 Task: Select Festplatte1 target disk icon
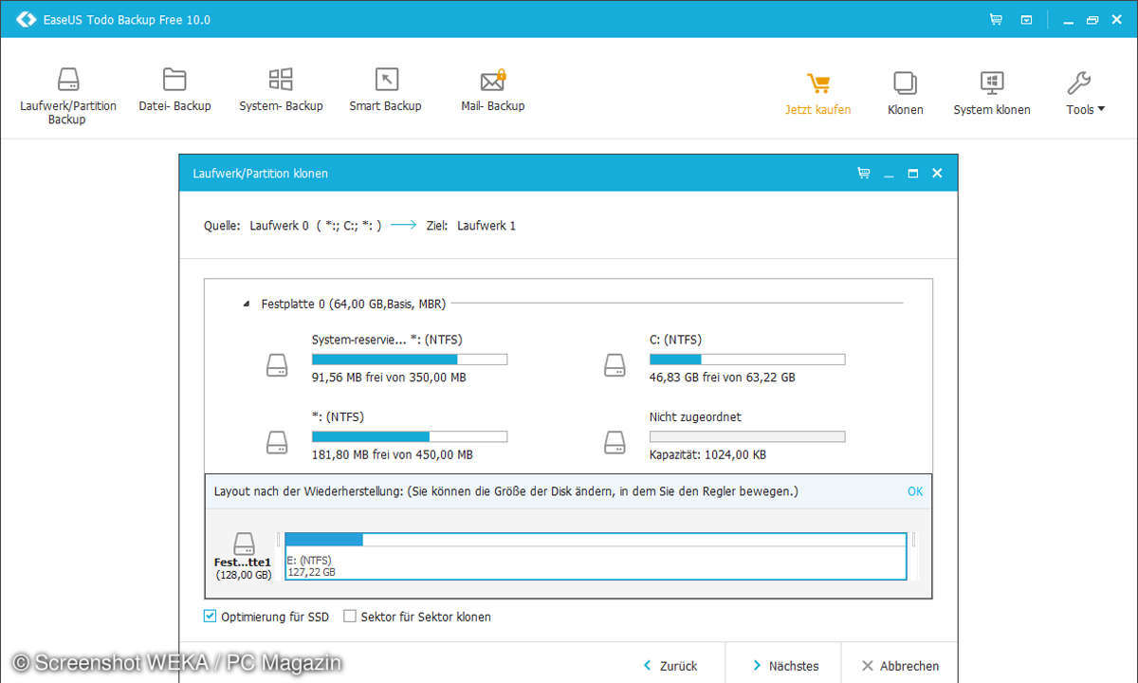point(244,544)
